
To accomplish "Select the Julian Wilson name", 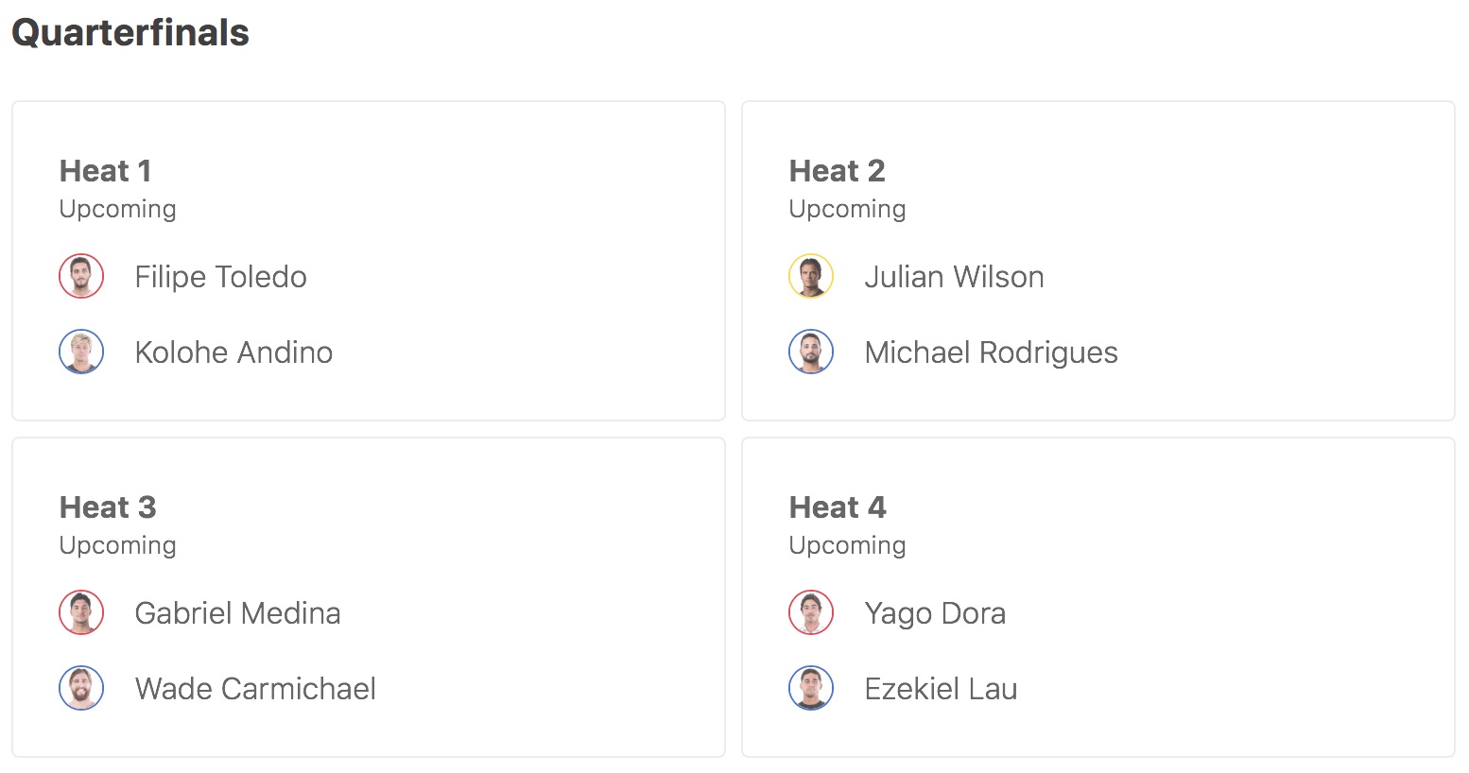I will [x=954, y=277].
